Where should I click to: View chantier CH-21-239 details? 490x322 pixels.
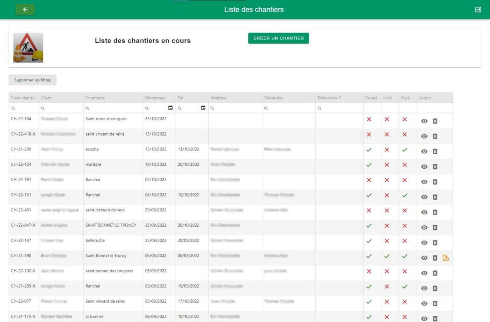tap(424, 151)
